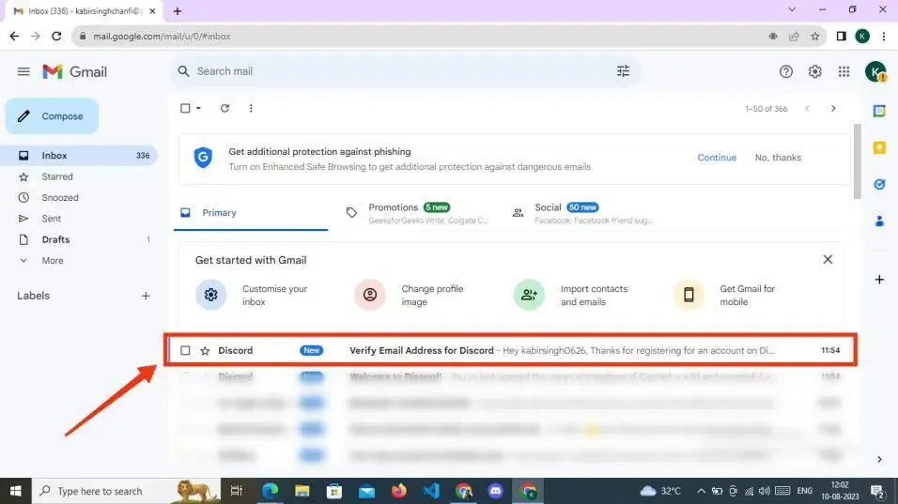Expand the hidden side panel chevron
This screenshot has height=504, width=898.
click(879, 459)
